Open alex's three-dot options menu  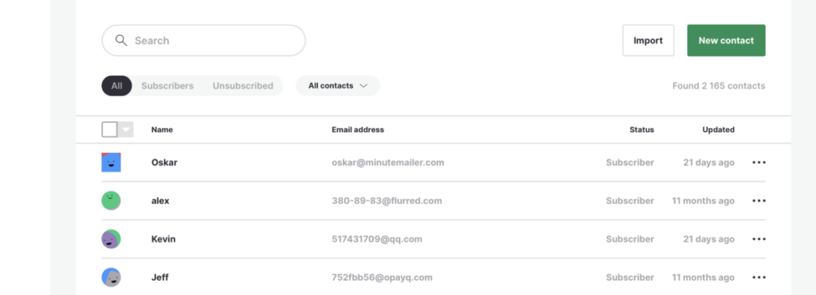pos(759,201)
